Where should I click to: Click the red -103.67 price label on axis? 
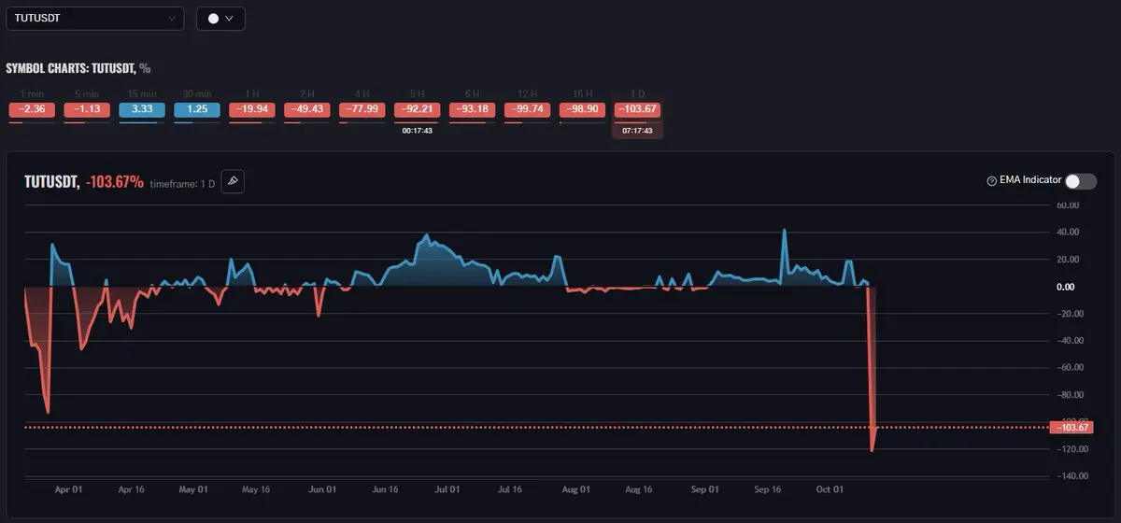click(1071, 428)
